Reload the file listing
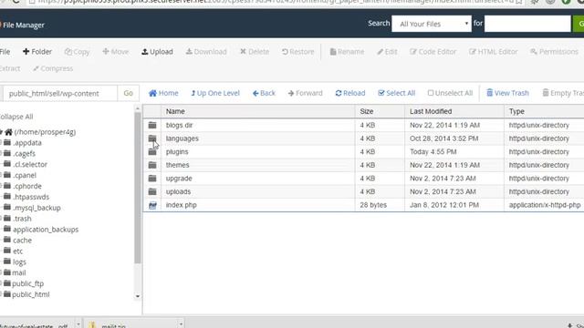This screenshot has width=584, height=328. (350, 93)
